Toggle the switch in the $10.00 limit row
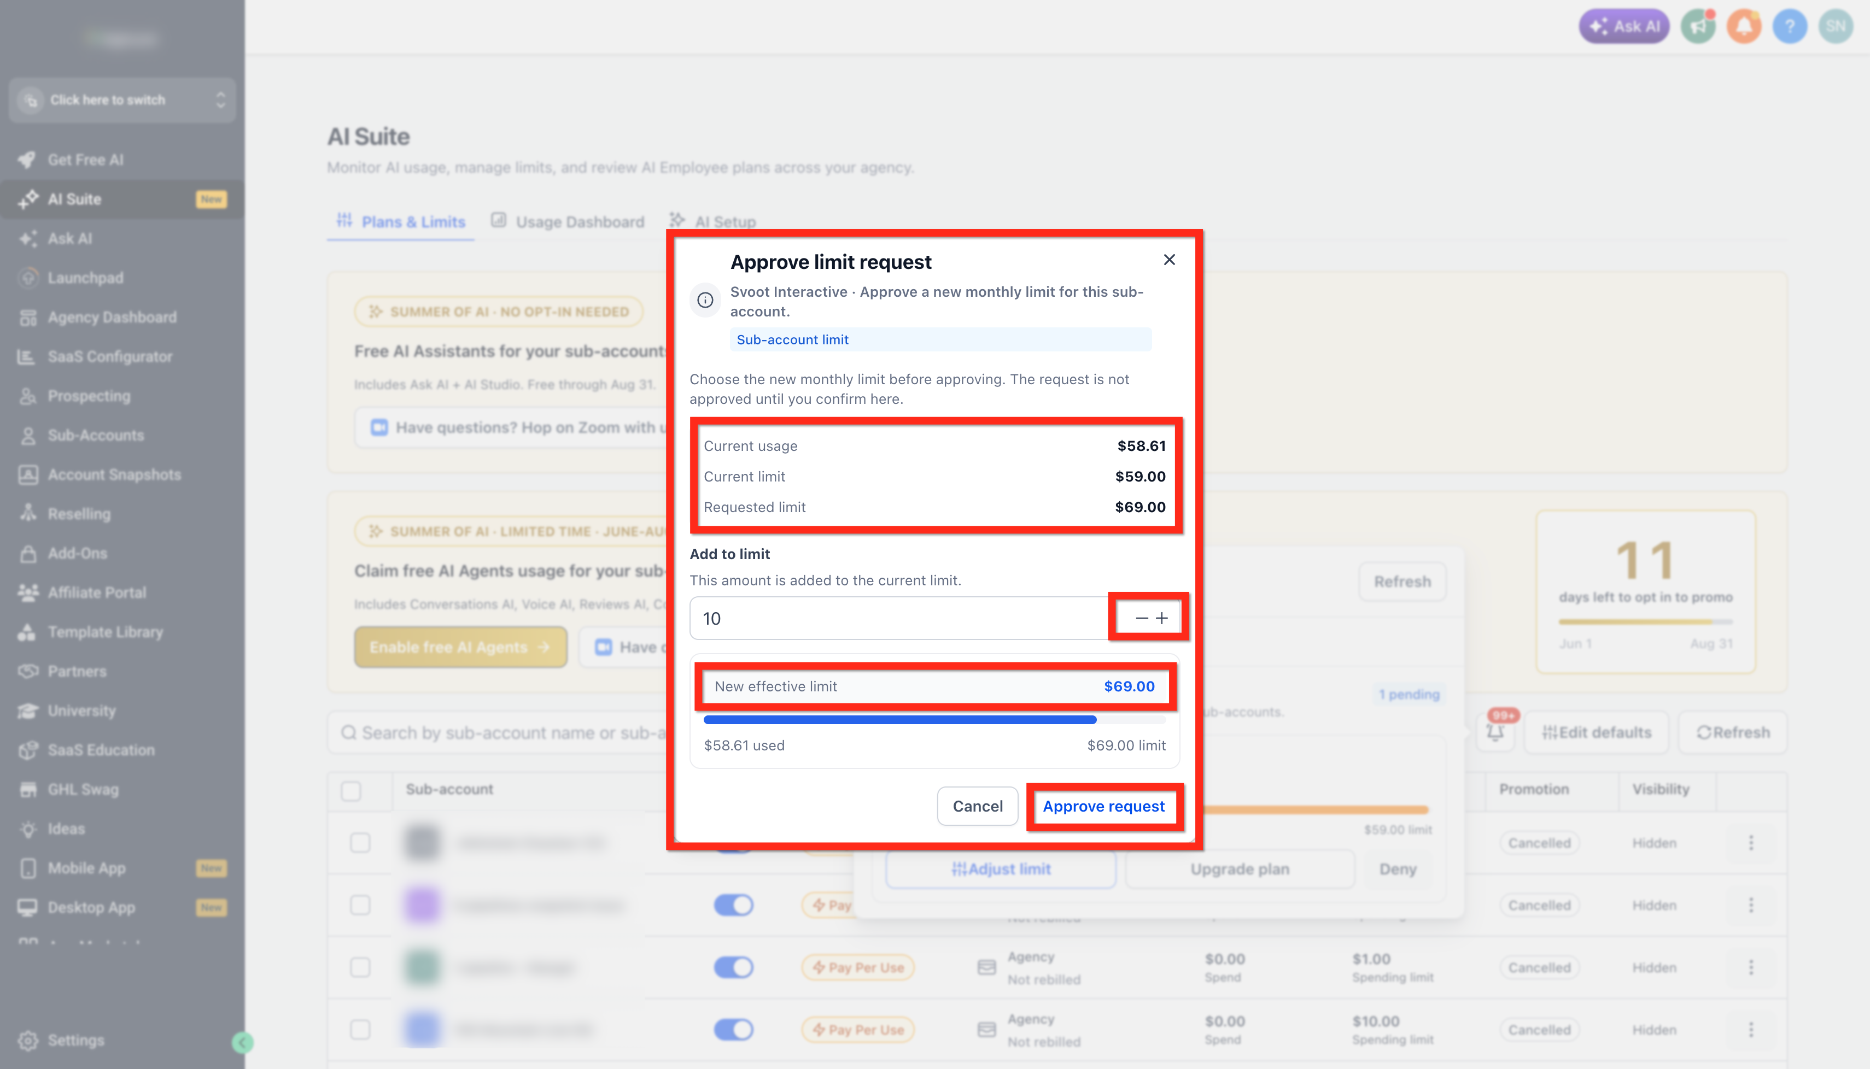Image resolution: width=1870 pixels, height=1069 pixels. 733,1029
